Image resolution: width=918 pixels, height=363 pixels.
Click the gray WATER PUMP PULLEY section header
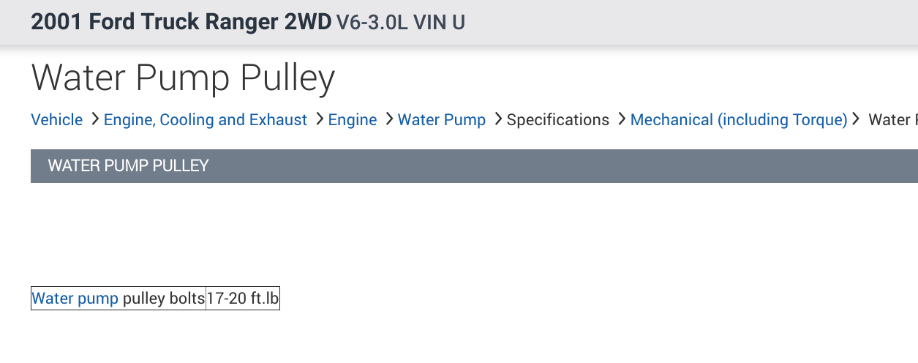tap(474, 166)
